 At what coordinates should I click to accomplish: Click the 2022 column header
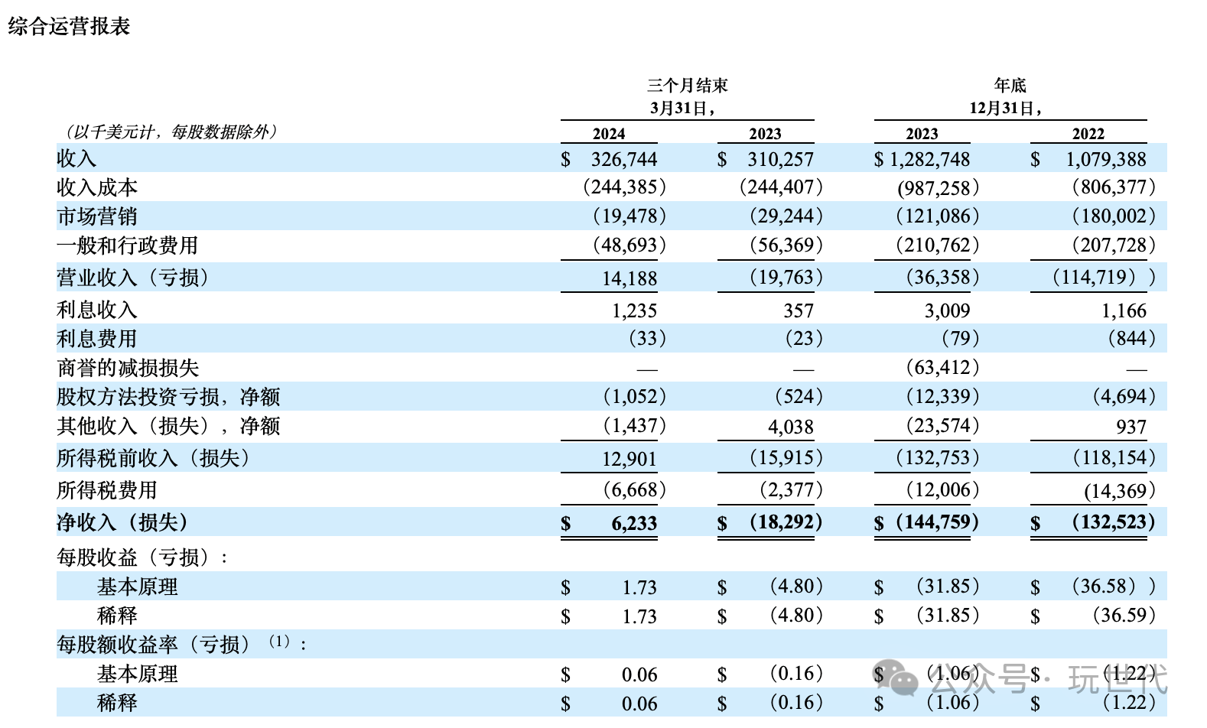click(x=1088, y=134)
